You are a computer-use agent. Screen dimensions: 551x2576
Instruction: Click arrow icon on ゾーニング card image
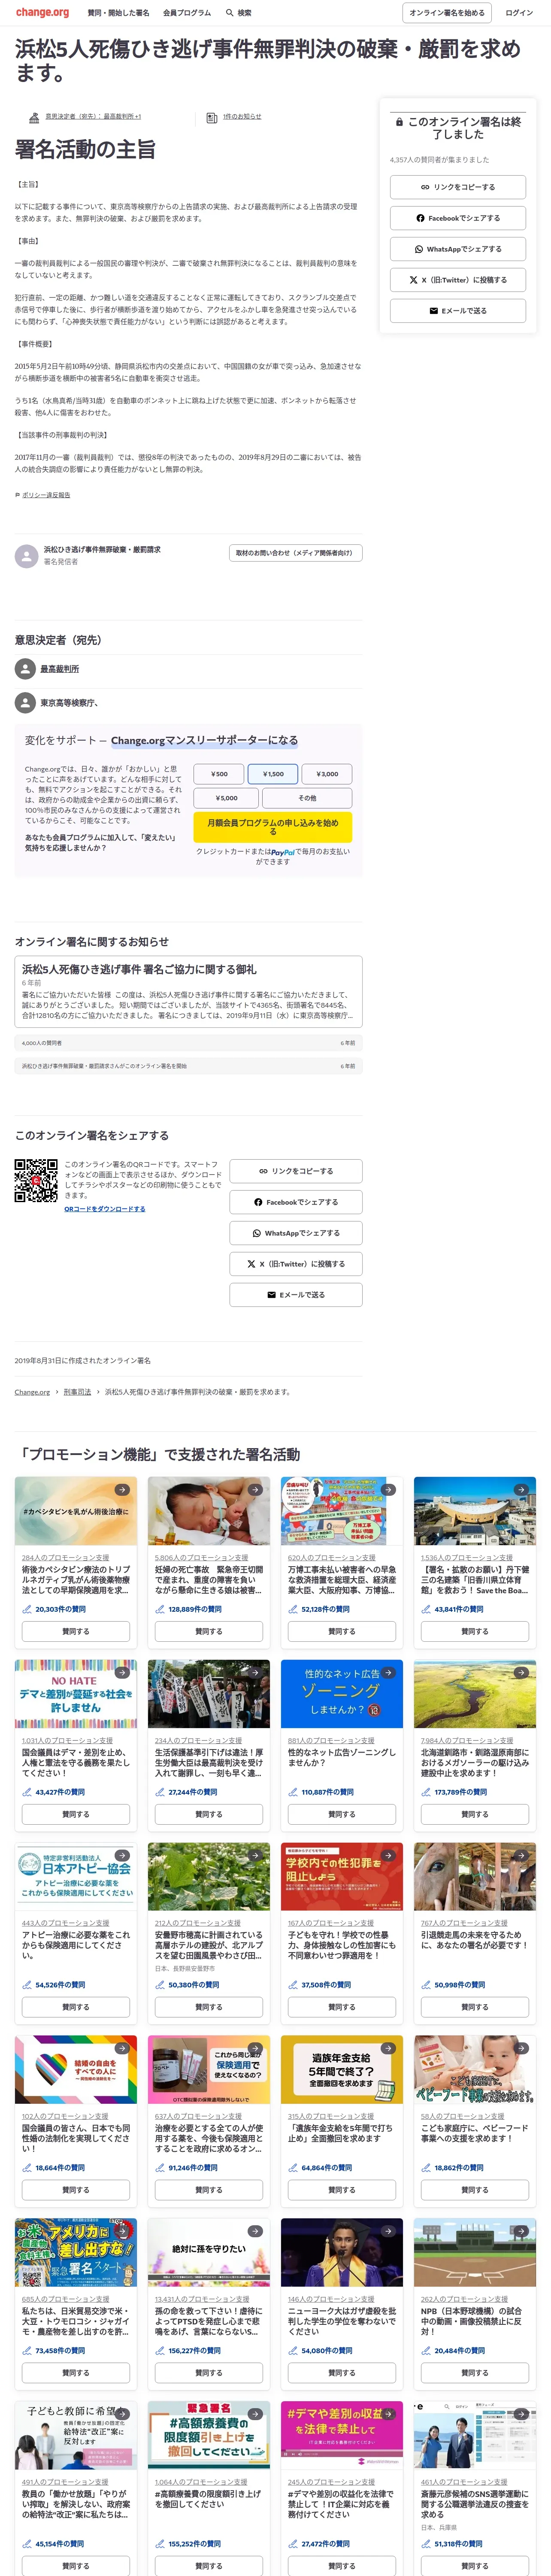pos(388,1673)
